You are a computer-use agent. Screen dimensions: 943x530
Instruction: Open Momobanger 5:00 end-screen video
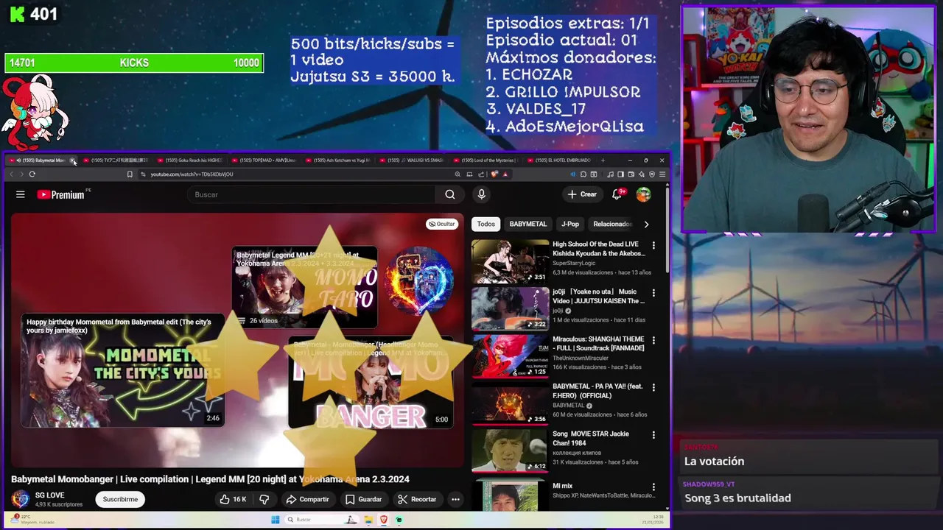click(371, 383)
